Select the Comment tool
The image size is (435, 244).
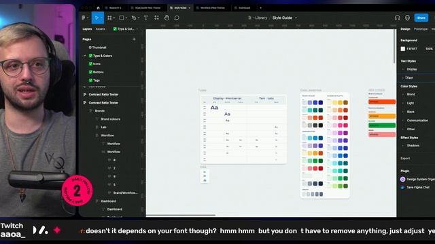pyautogui.click(x=177, y=18)
